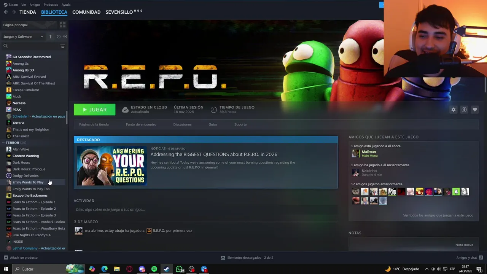Click Añadir un producto
Image resolution: width=487 pixels, height=274 pixels.
21,258
